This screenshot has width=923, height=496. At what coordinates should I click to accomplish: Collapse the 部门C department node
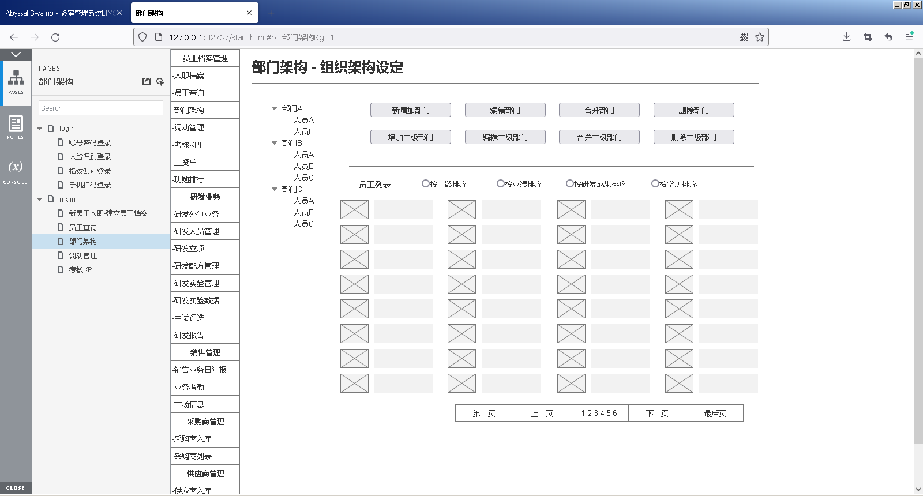(x=275, y=189)
